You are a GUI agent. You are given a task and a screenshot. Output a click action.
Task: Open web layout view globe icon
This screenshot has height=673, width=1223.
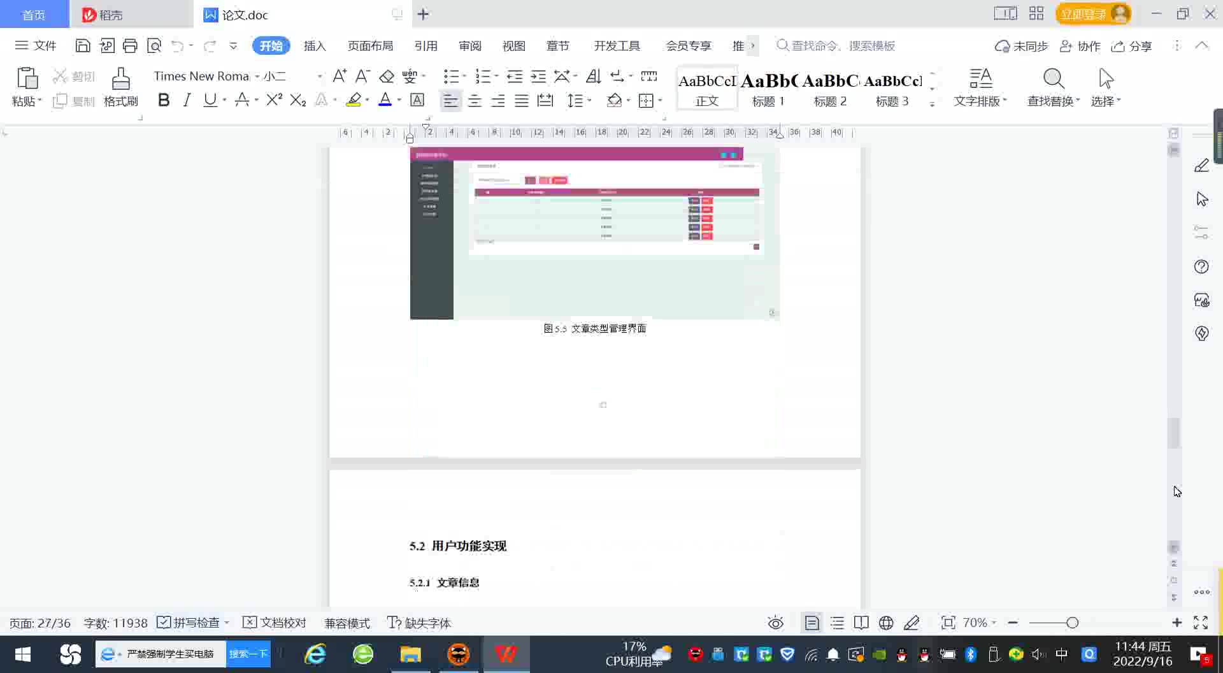pyautogui.click(x=886, y=623)
